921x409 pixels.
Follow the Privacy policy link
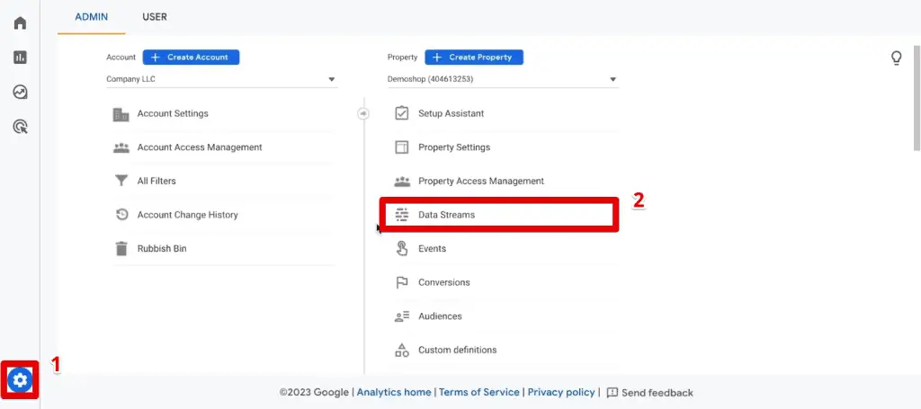pos(560,393)
